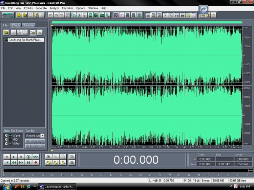This screenshot has height=190, width=254.
Task: Jump to end with Go to End button
Action: (x=28, y=162)
